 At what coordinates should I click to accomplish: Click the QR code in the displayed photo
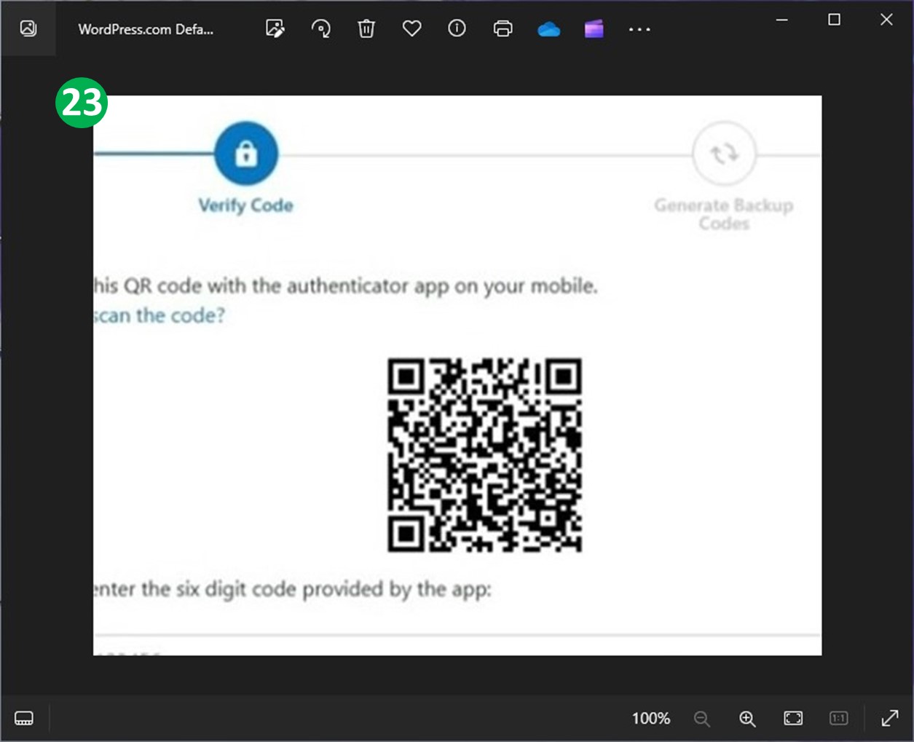(x=484, y=455)
